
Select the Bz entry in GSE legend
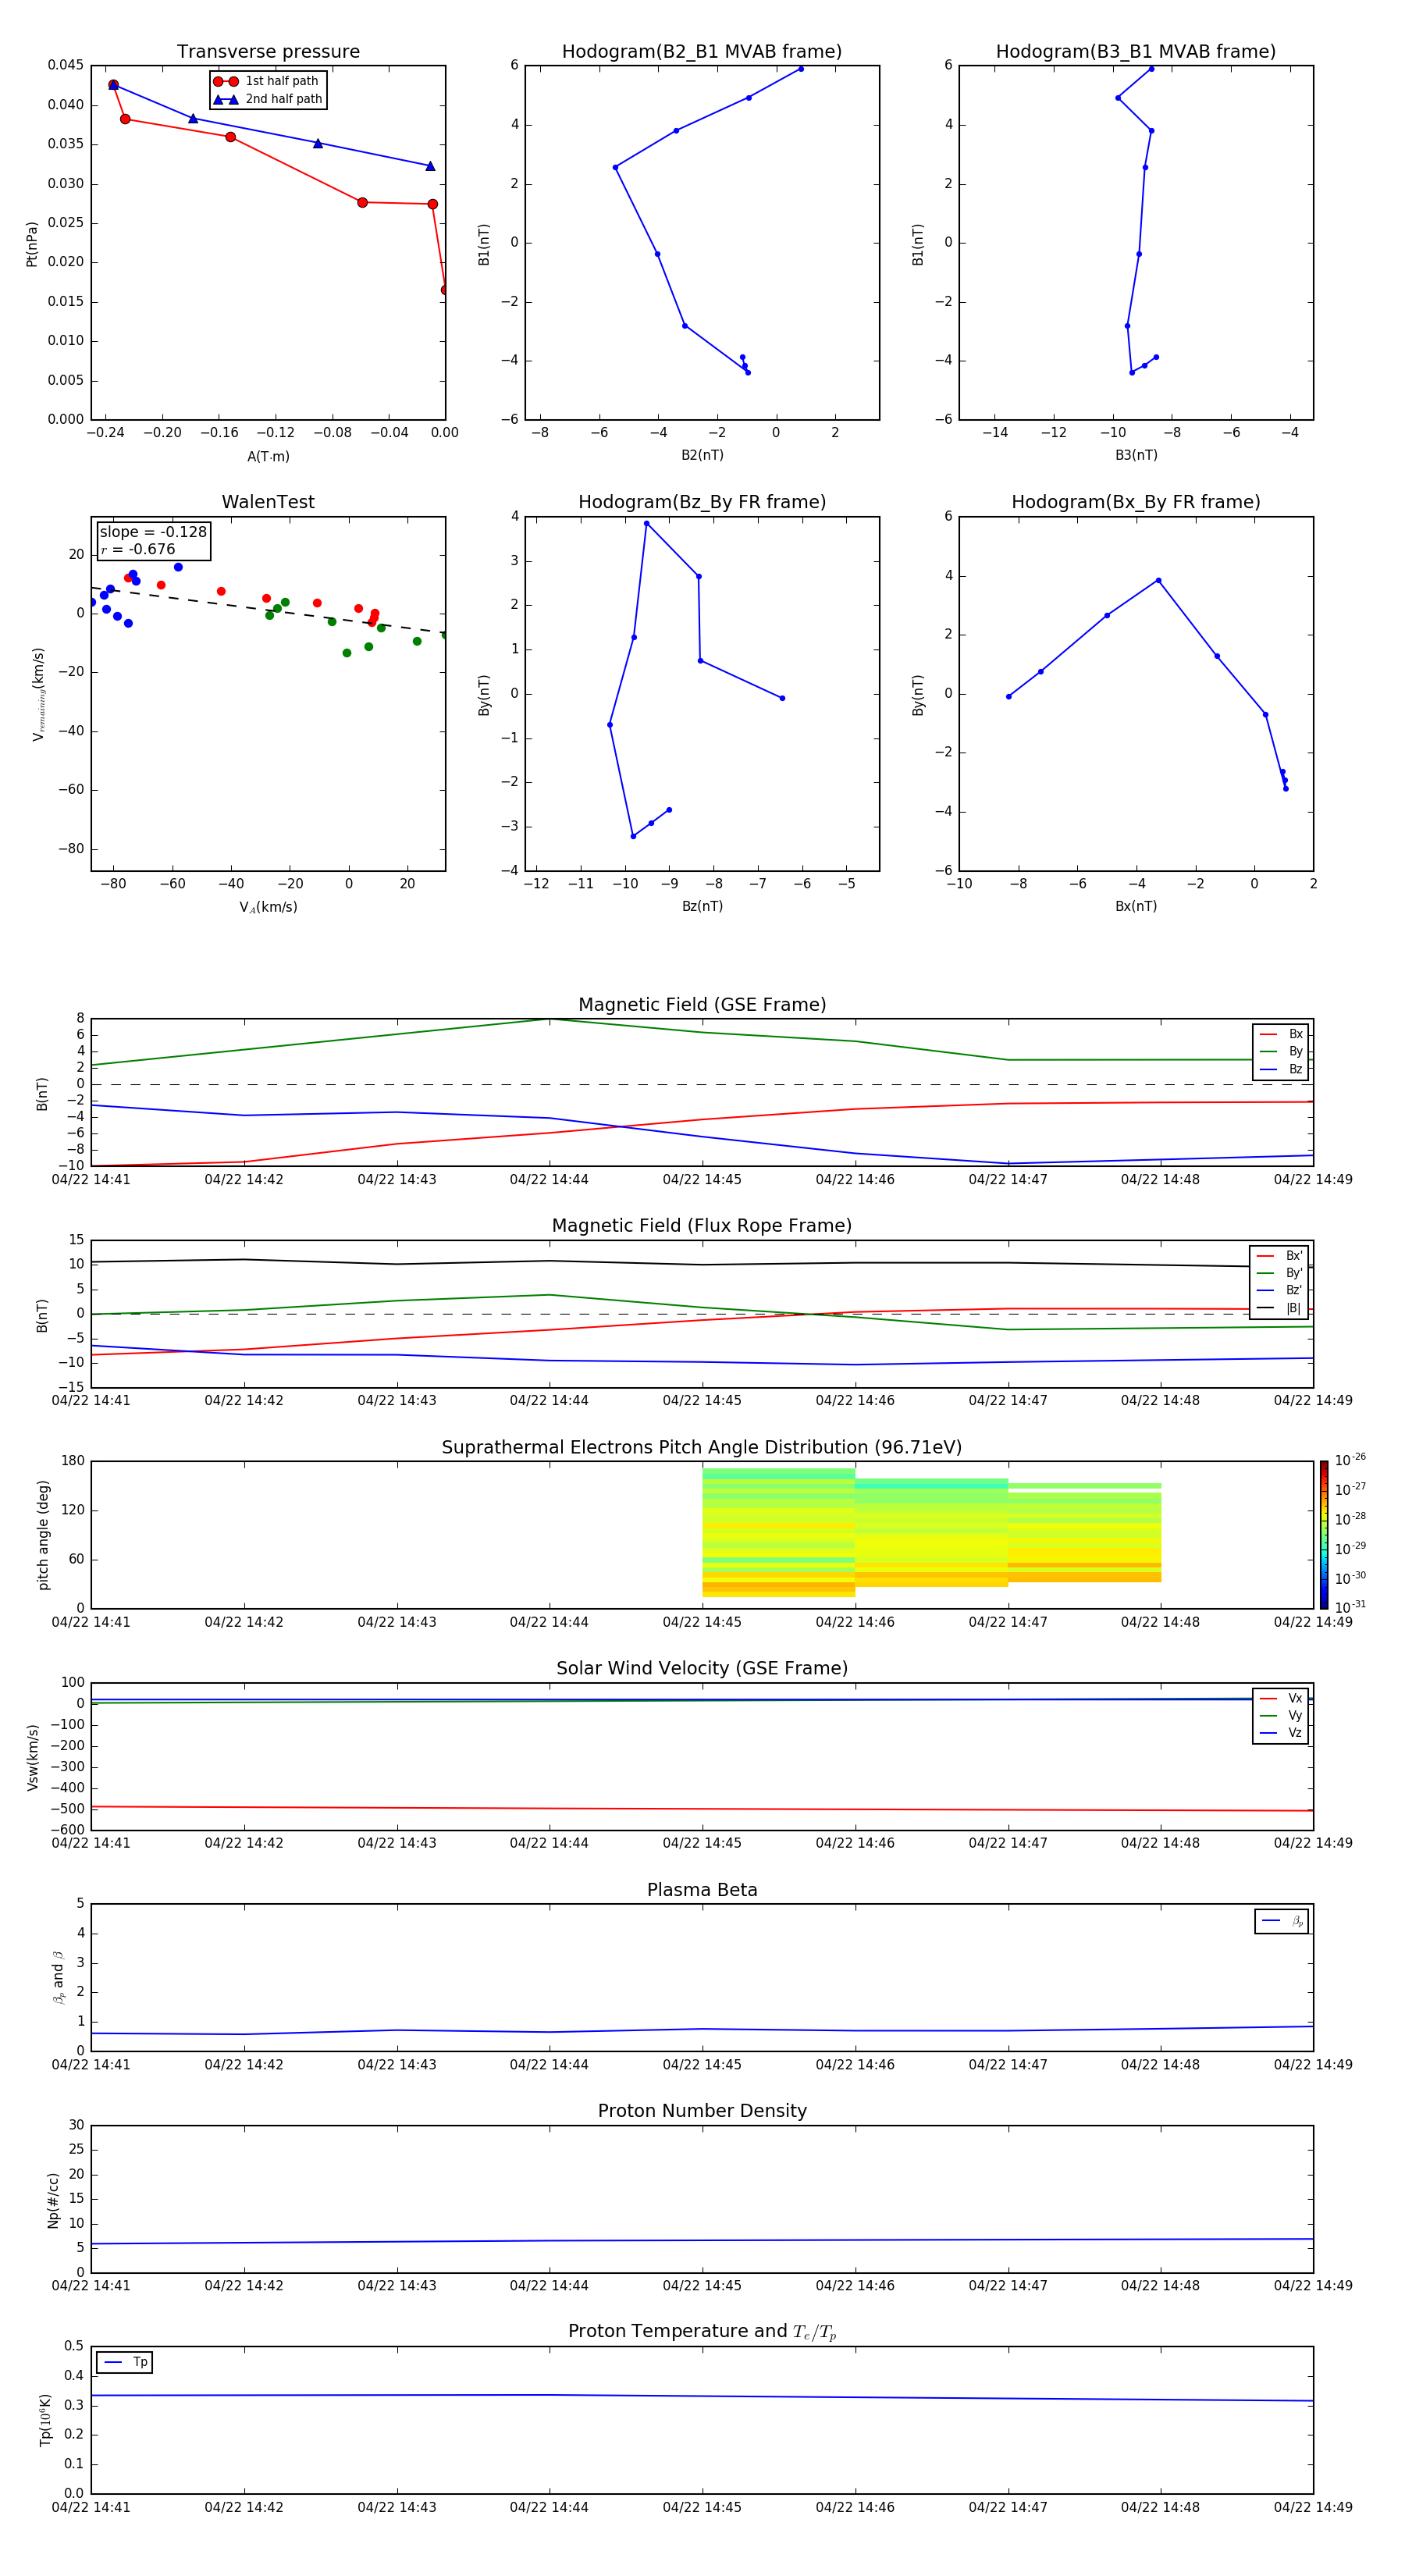(x=1281, y=1069)
